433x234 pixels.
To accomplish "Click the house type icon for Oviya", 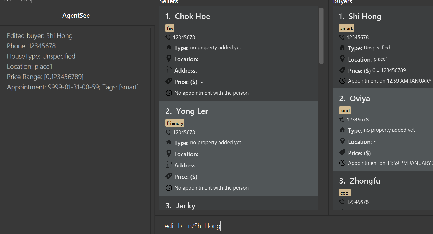I will [x=342, y=130].
